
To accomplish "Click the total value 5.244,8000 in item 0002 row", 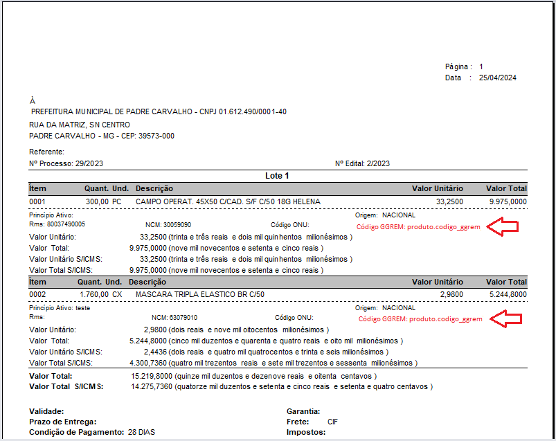I will 508,294.
